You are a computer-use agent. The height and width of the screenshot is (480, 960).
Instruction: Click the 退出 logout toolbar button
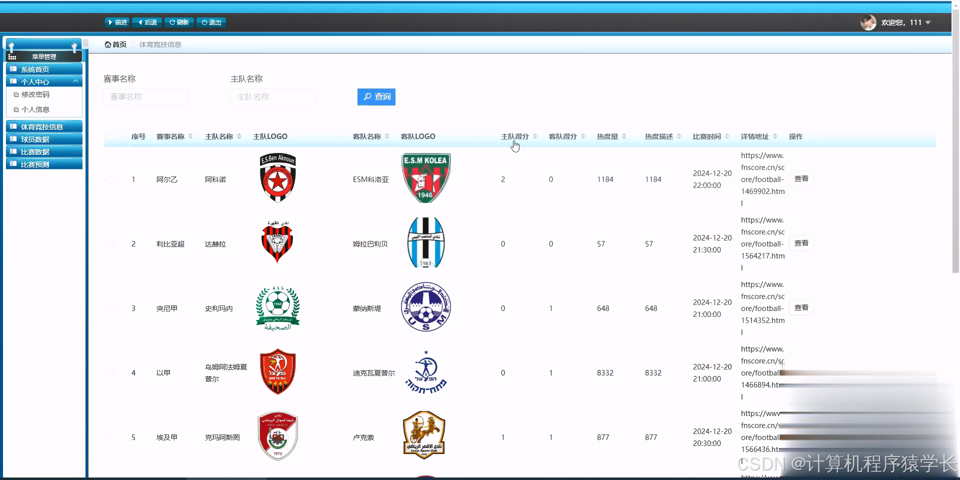(x=211, y=22)
